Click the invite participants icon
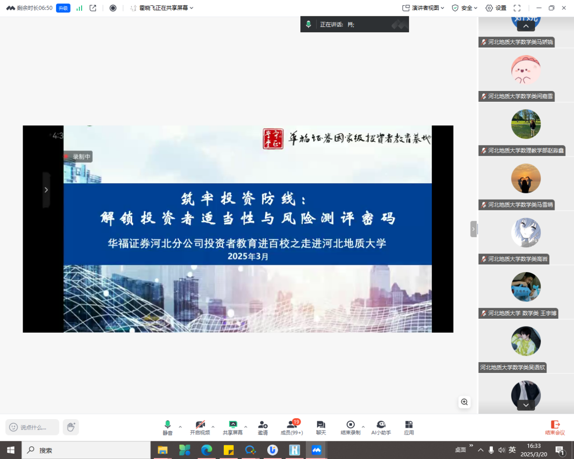 point(263,427)
